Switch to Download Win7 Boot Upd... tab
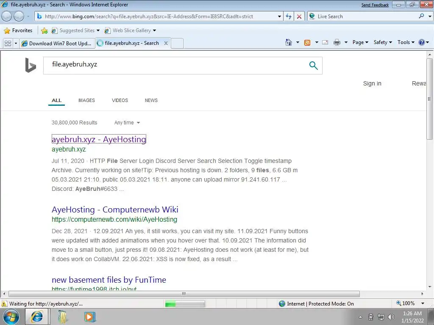Image resolution: width=434 pixels, height=325 pixels. [x=57, y=44]
